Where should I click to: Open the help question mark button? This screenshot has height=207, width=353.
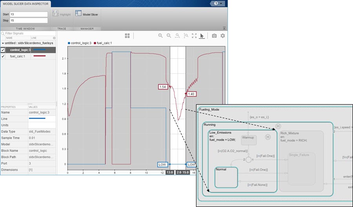click(216, 4)
